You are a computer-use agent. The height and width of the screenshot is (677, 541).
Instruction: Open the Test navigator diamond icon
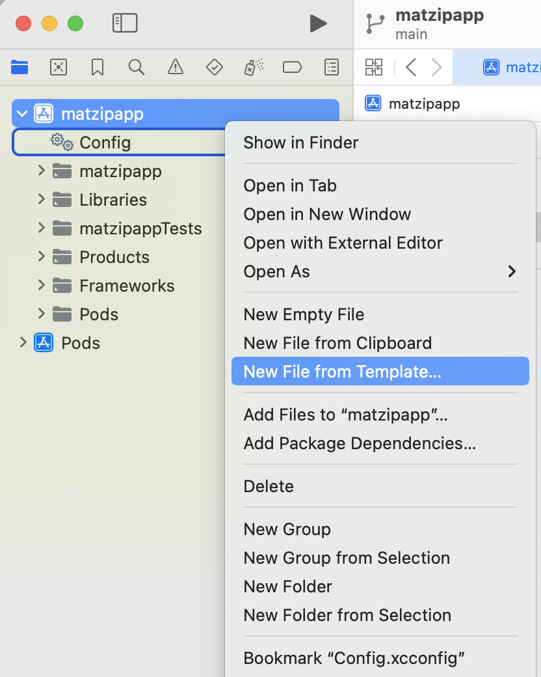(x=215, y=67)
